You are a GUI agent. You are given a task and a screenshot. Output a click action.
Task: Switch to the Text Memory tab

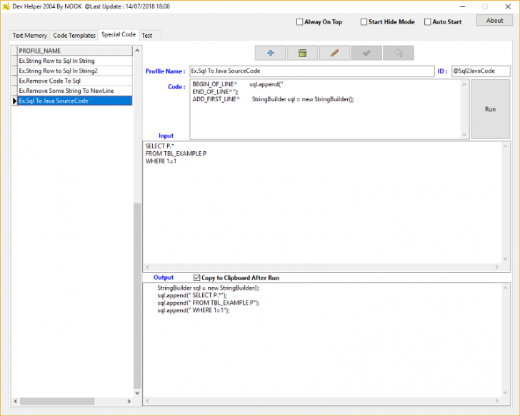click(30, 36)
